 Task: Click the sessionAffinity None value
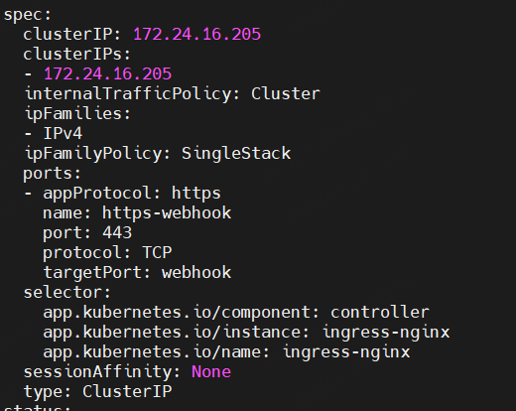point(211,371)
